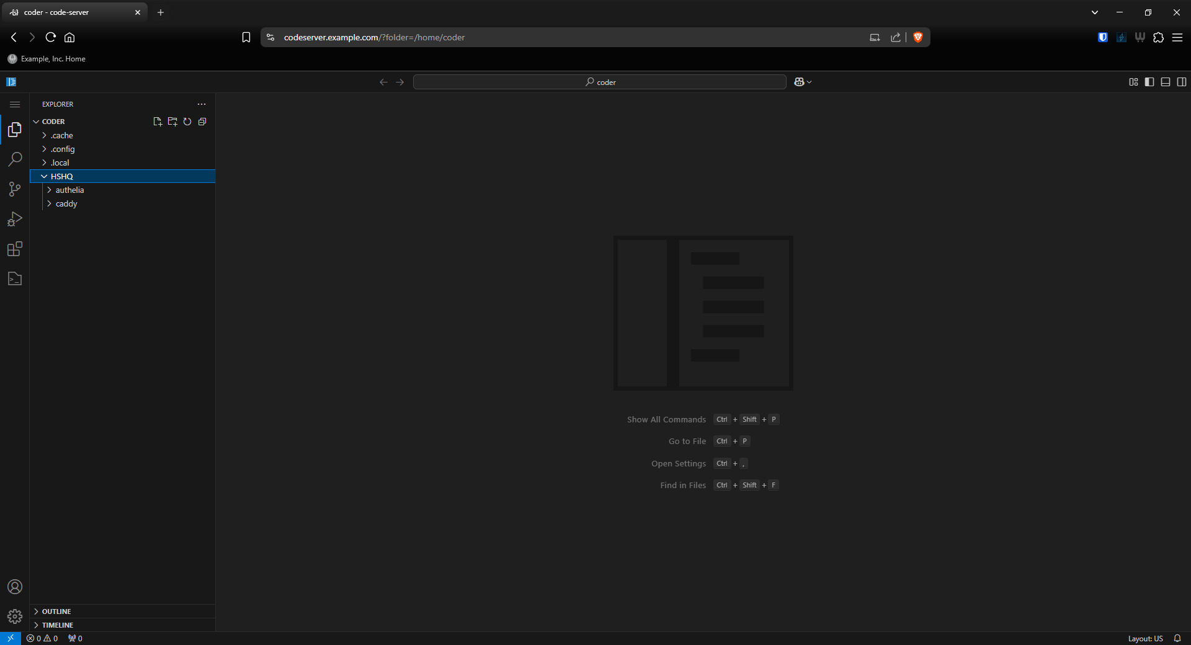The width and height of the screenshot is (1191, 645).
Task: Toggle the primary sidebar visibility
Action: pyautogui.click(x=1149, y=82)
